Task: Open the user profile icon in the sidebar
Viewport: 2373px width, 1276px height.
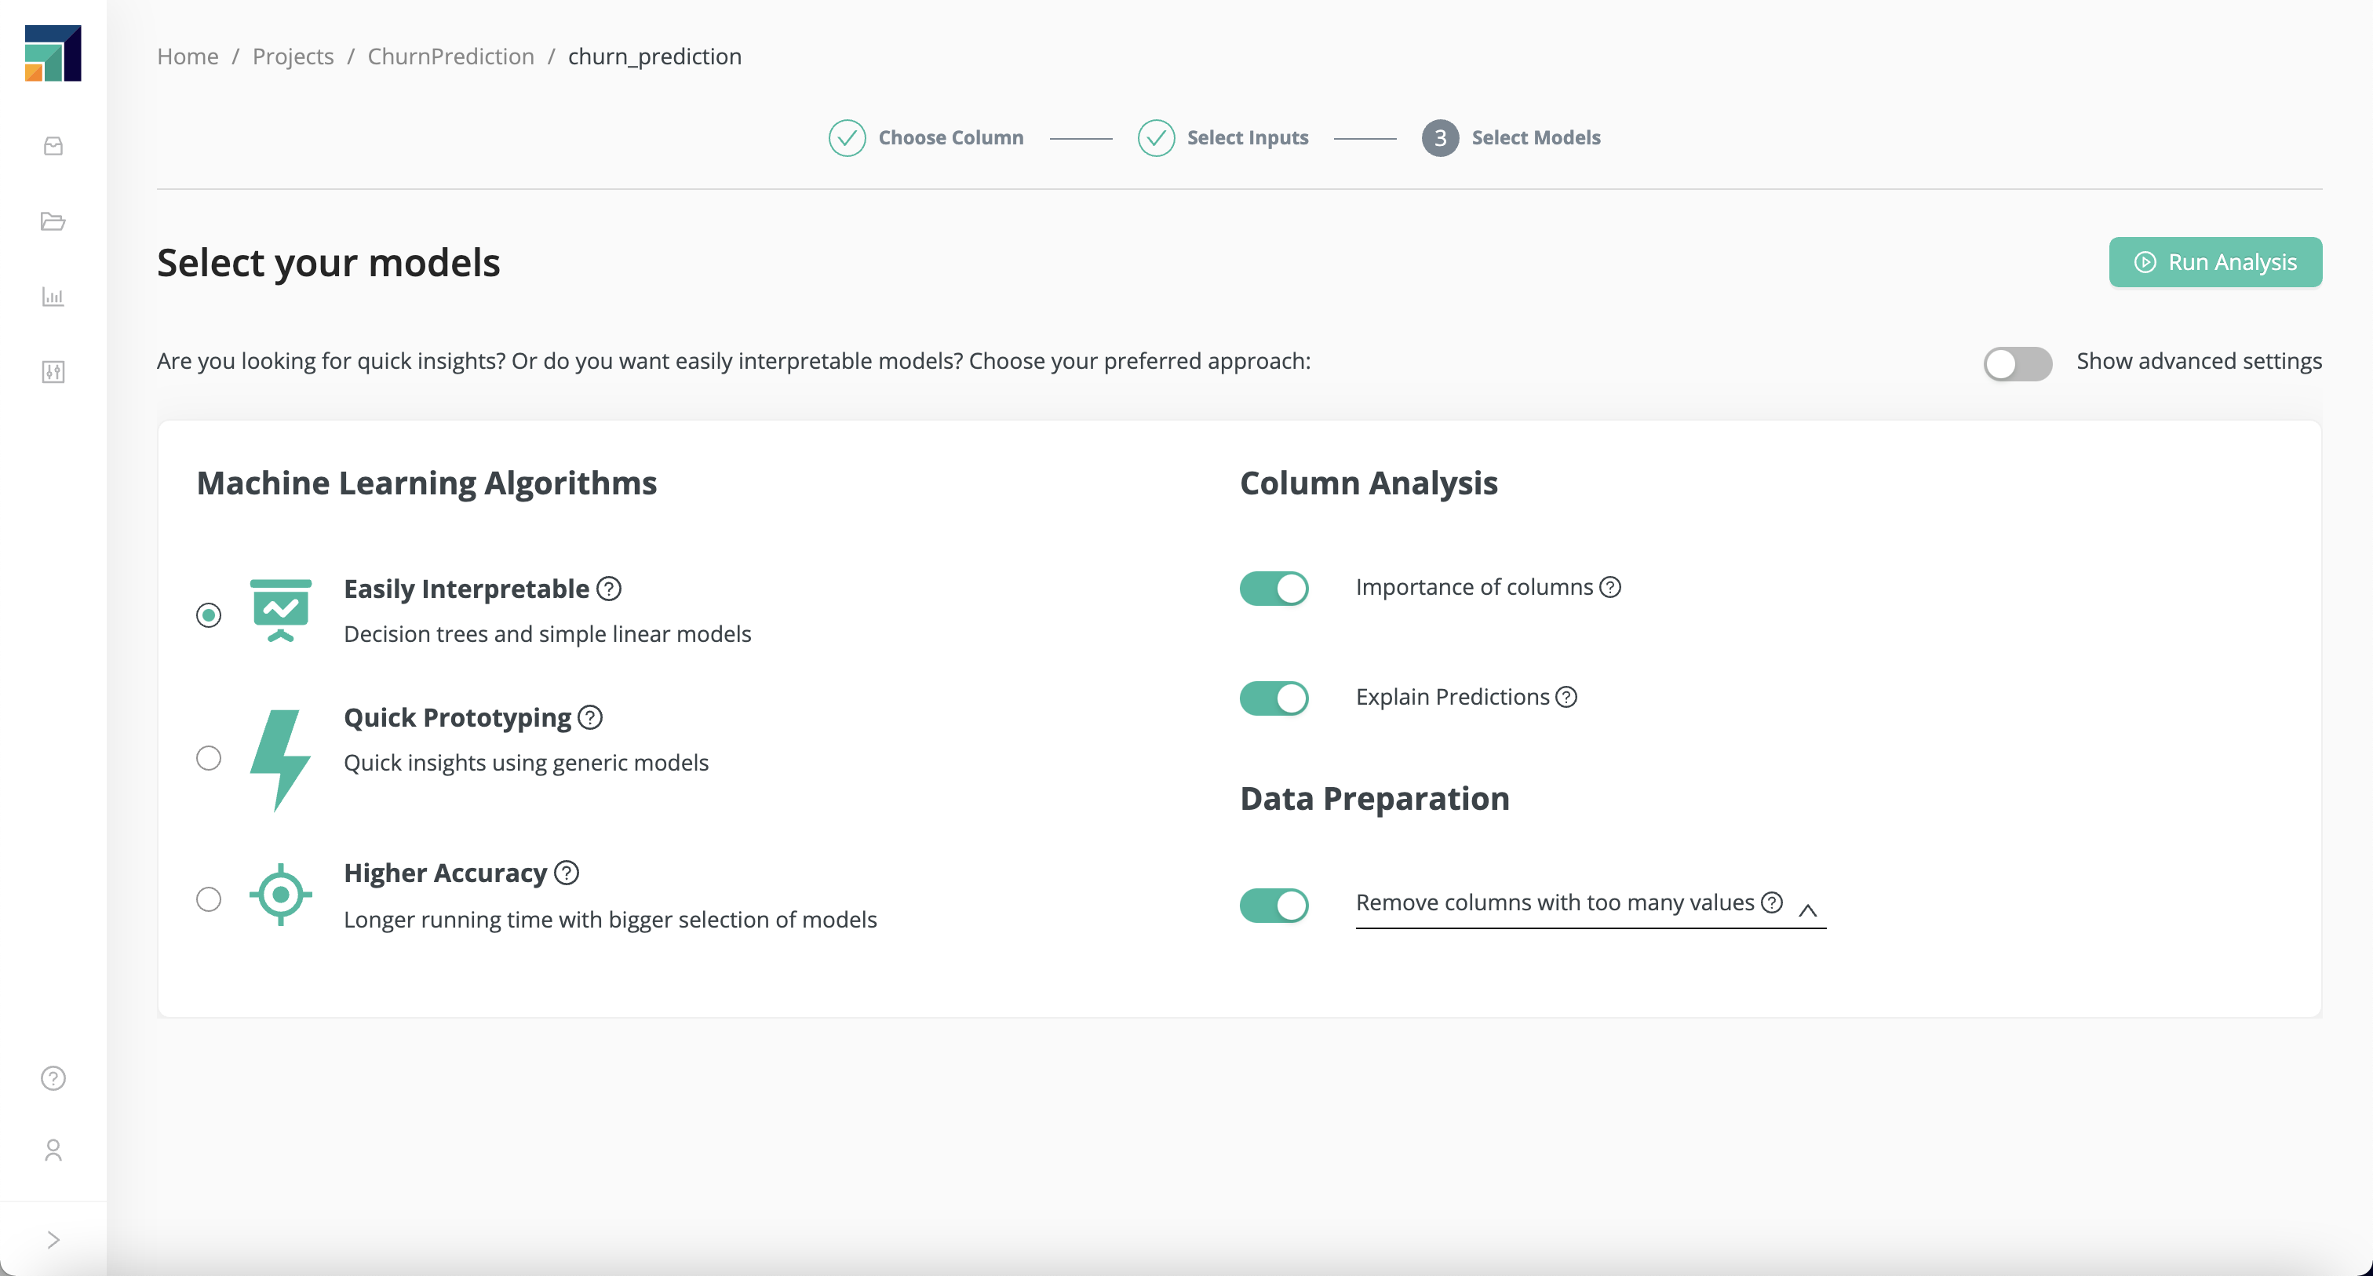Action: (53, 1150)
